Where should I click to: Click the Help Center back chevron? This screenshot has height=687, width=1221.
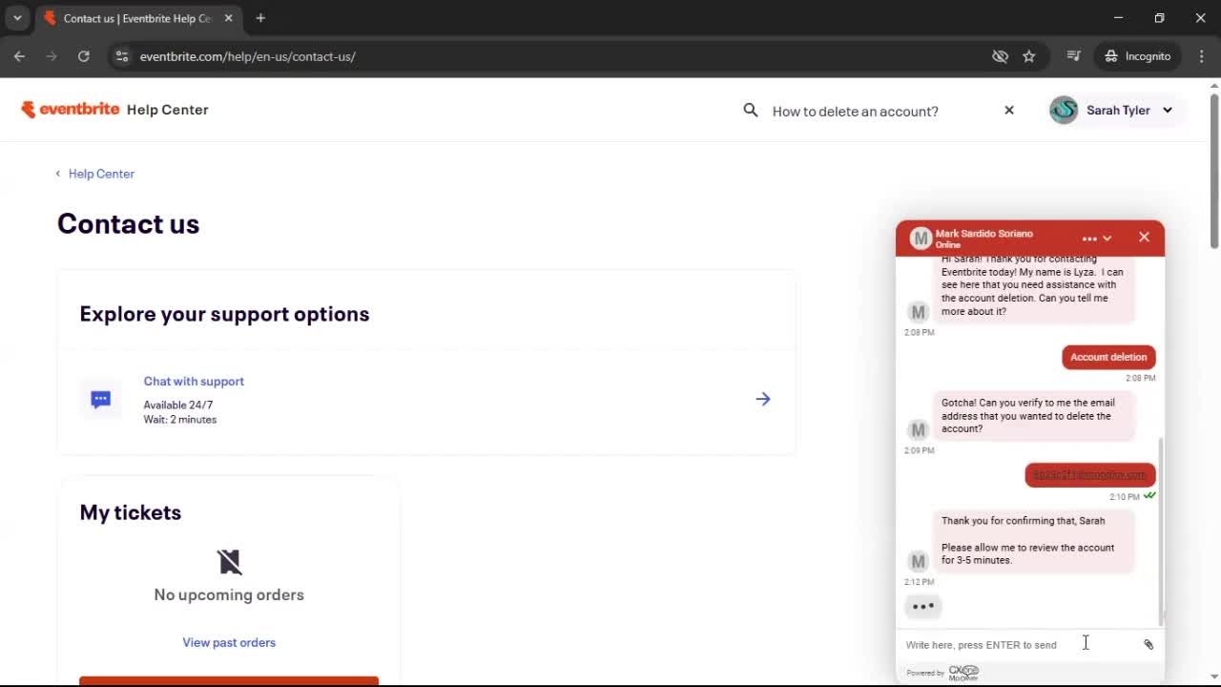tap(58, 174)
